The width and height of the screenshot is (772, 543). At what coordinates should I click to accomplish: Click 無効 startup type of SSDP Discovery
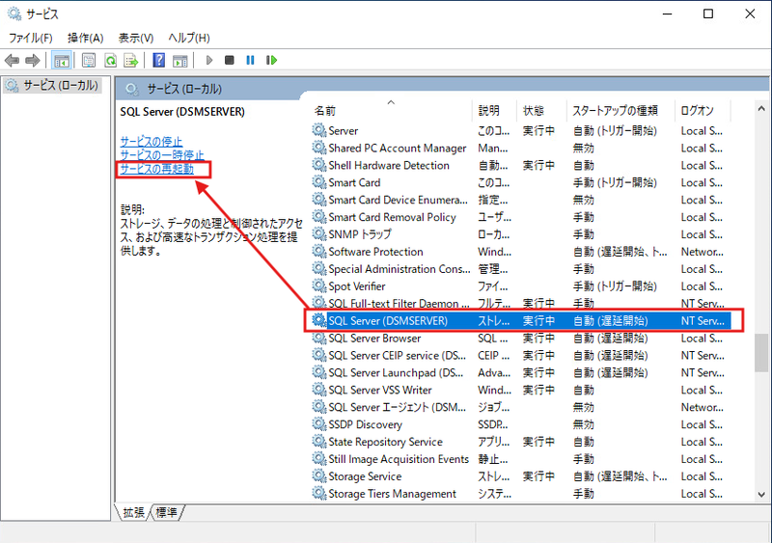click(x=584, y=423)
